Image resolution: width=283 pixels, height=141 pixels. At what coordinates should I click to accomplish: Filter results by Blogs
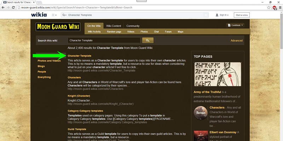[41, 66]
